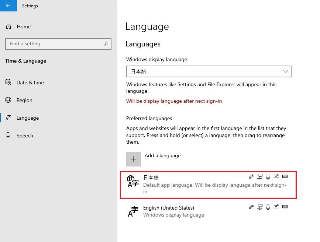320x242 pixels.
Task: Click the Add a language label
Action: pos(162,156)
